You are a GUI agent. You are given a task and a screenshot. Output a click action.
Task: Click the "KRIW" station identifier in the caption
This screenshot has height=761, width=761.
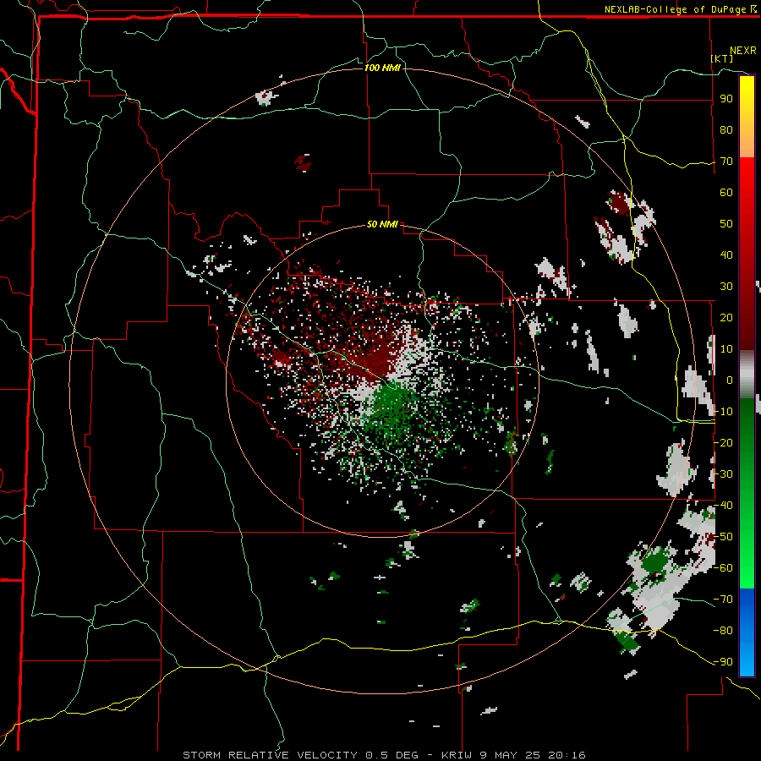pos(457,755)
